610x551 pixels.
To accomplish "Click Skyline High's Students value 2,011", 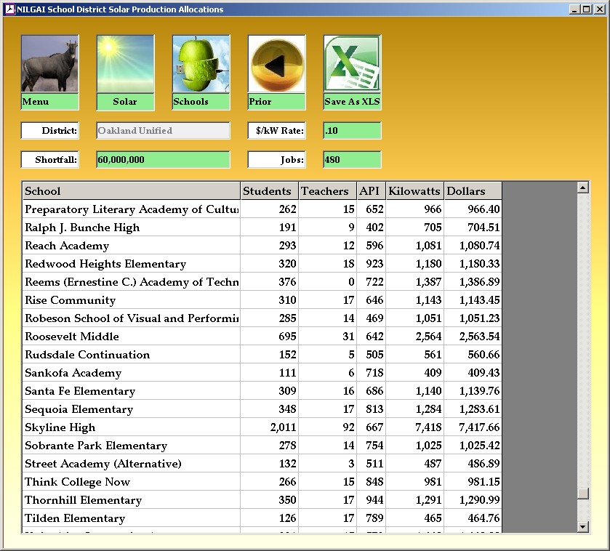I will pos(284,427).
